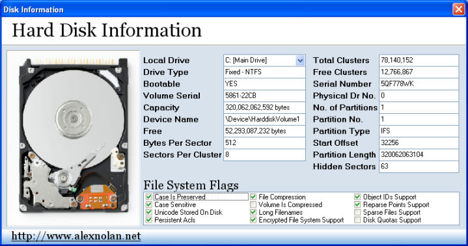The height and width of the screenshot is (246, 468).
Task: Enable the Volume Is Compressed checkbox
Action: click(253, 204)
